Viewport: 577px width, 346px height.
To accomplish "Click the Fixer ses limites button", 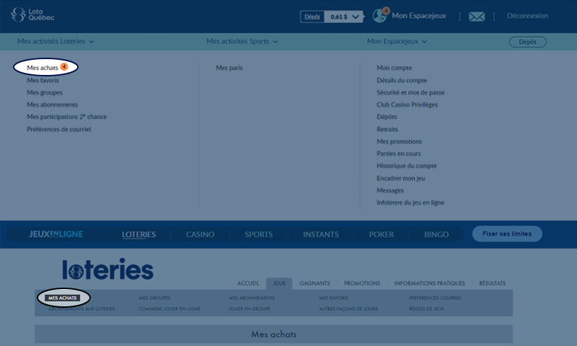I will point(507,234).
